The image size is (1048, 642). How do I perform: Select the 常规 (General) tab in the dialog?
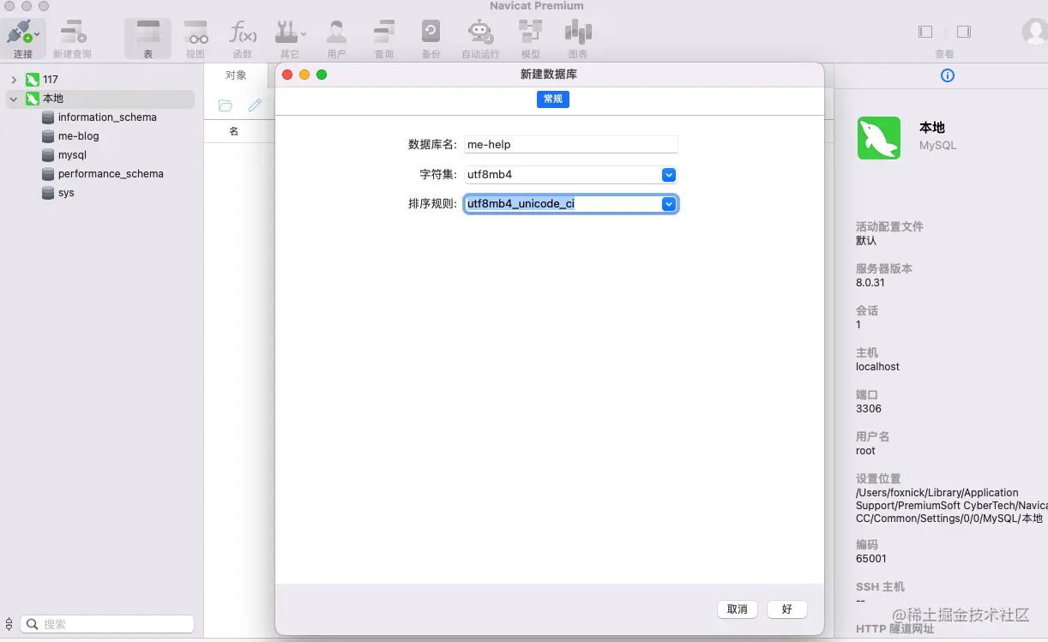(553, 99)
